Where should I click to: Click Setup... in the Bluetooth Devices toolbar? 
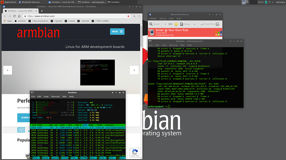186,24
